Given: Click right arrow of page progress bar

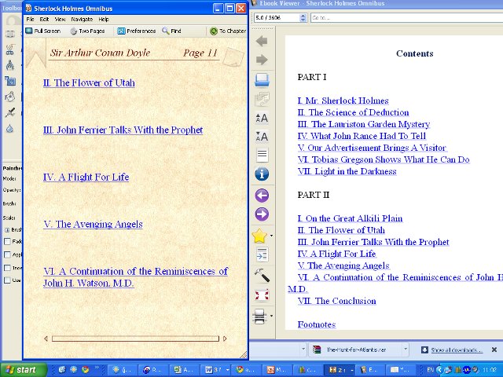Looking at the screenshot, I should click(x=225, y=339).
